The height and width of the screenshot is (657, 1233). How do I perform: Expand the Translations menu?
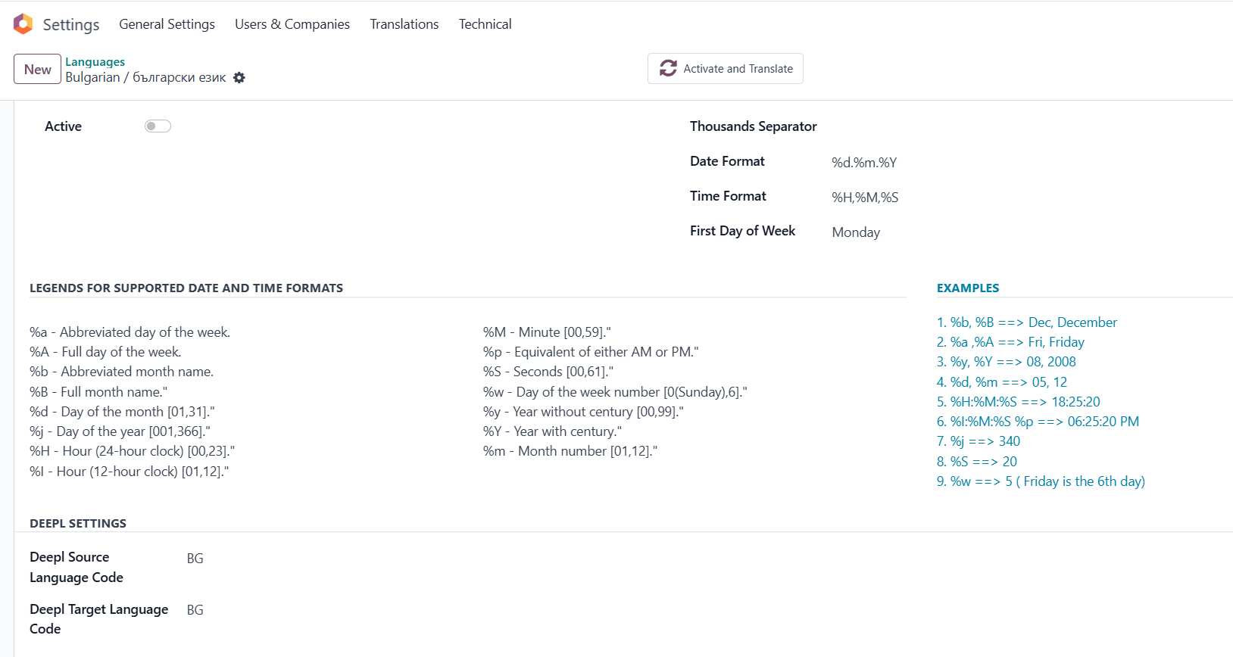coord(404,24)
